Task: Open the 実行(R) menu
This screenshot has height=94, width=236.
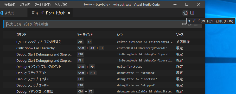Action: (x=25, y=4)
